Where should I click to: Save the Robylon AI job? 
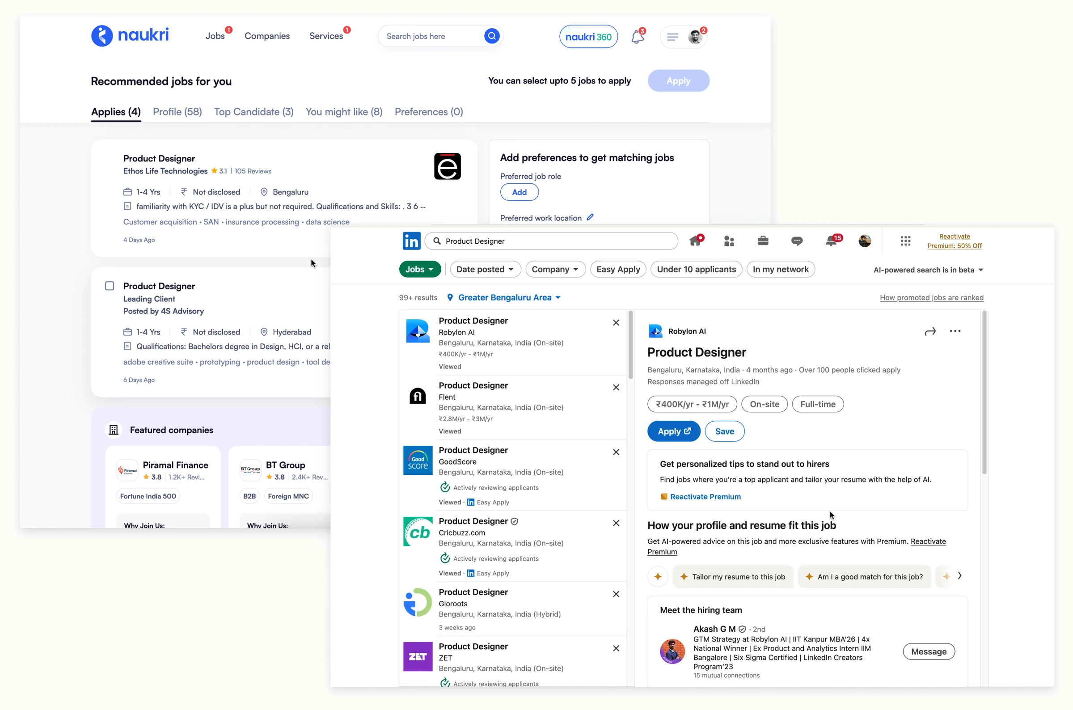pos(724,431)
